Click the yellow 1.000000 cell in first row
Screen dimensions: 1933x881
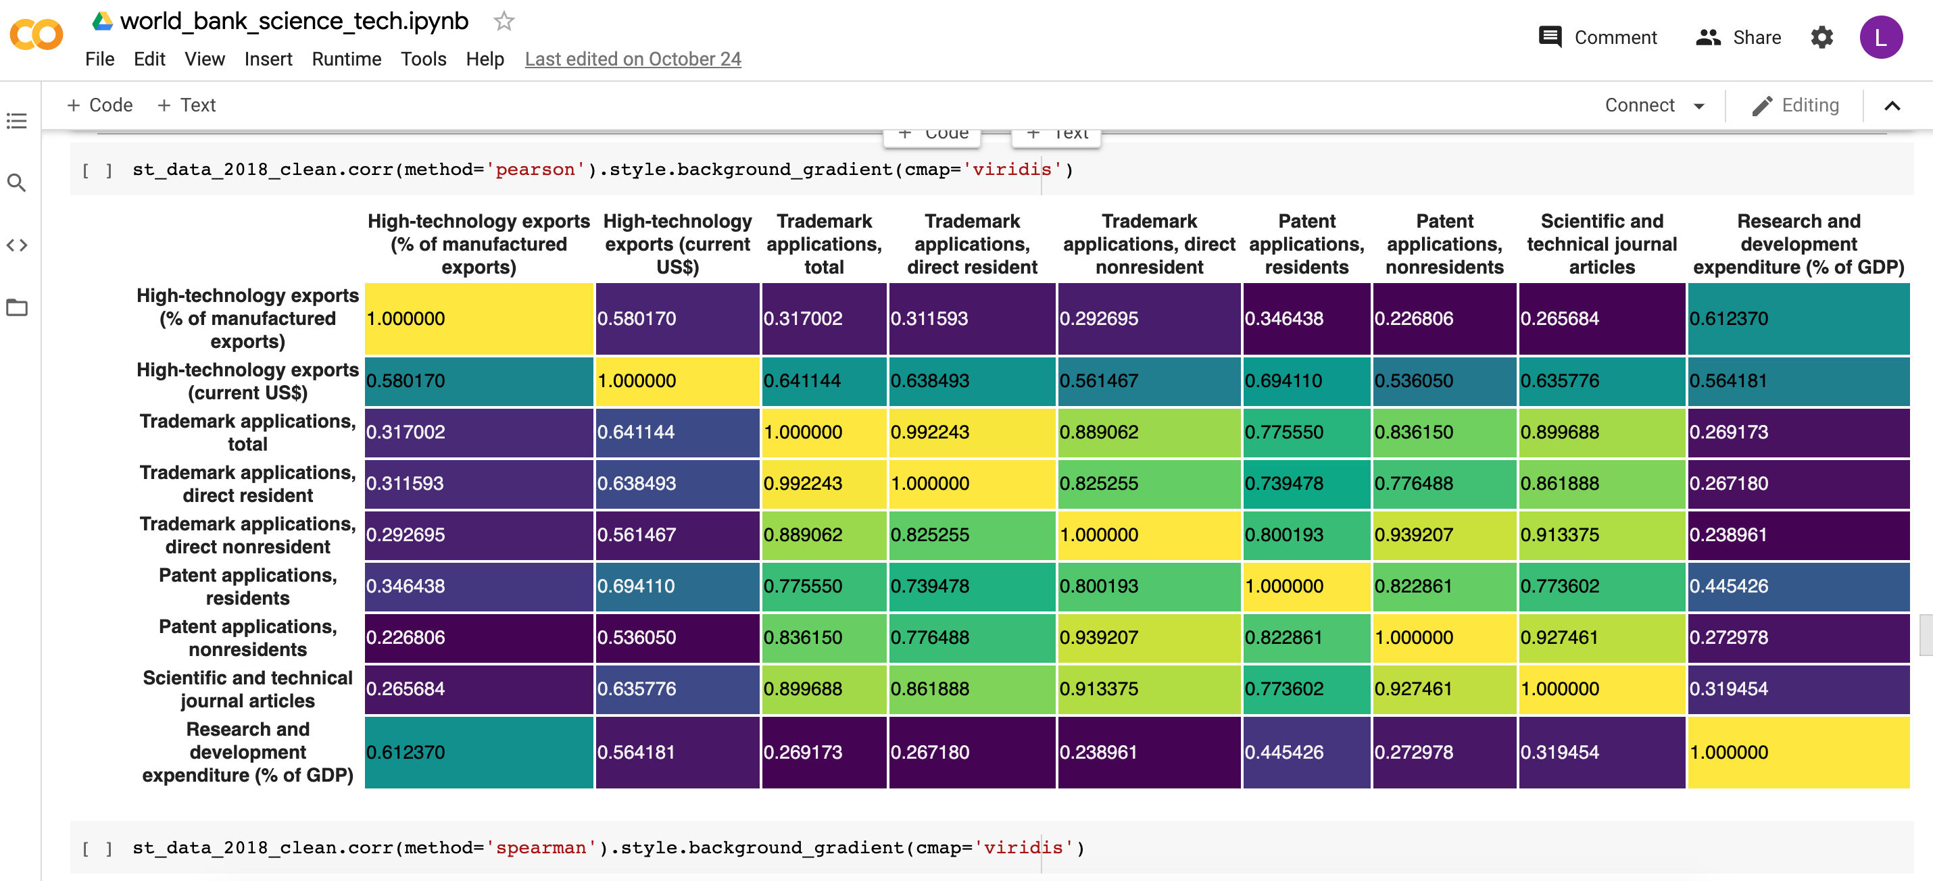pos(478,319)
